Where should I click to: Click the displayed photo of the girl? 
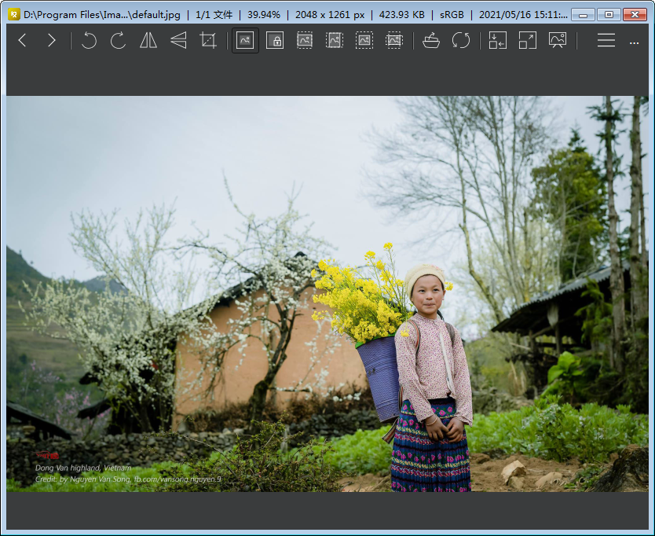[327, 294]
